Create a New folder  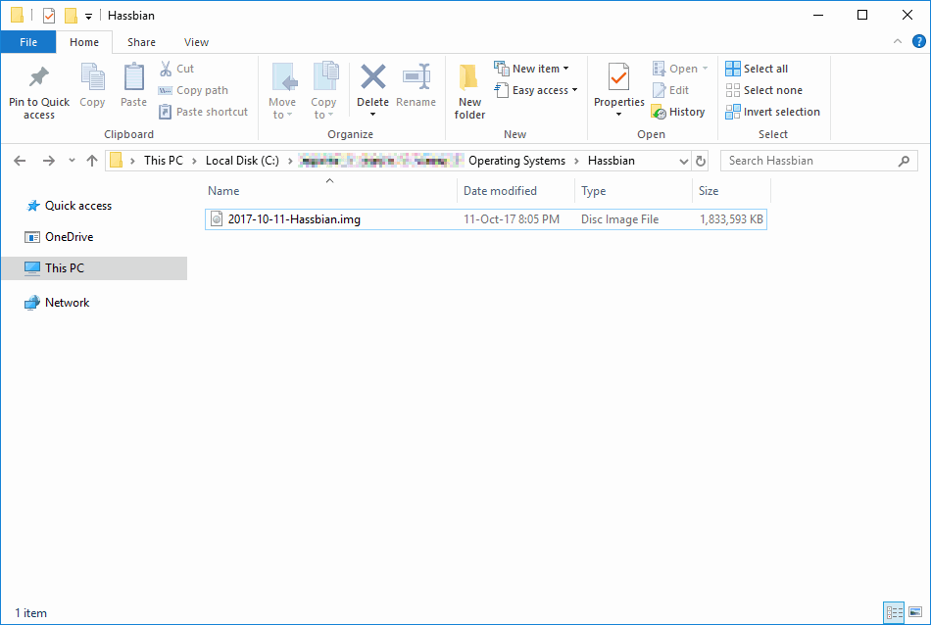pyautogui.click(x=469, y=91)
